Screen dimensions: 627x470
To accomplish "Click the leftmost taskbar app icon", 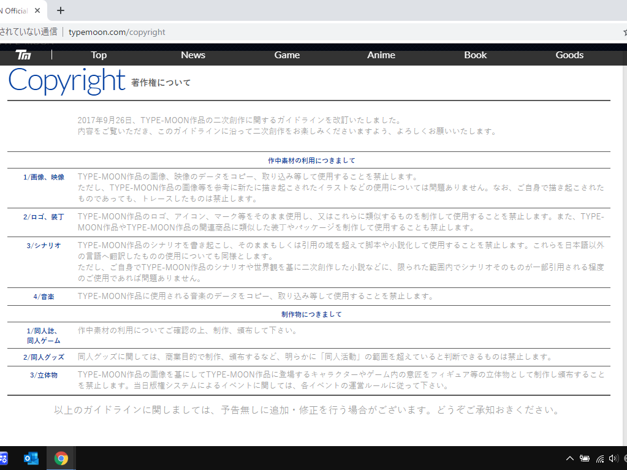I will [4, 458].
